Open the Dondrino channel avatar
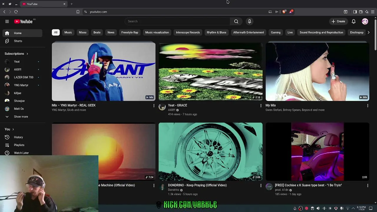The width and height of the screenshot is (377, 212). pyautogui.click(x=162, y=186)
